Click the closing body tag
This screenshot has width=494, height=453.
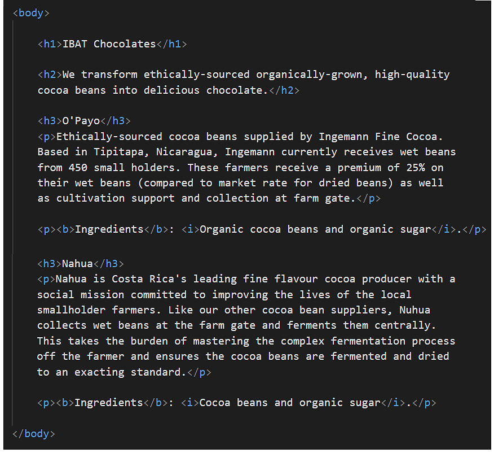tap(33, 433)
